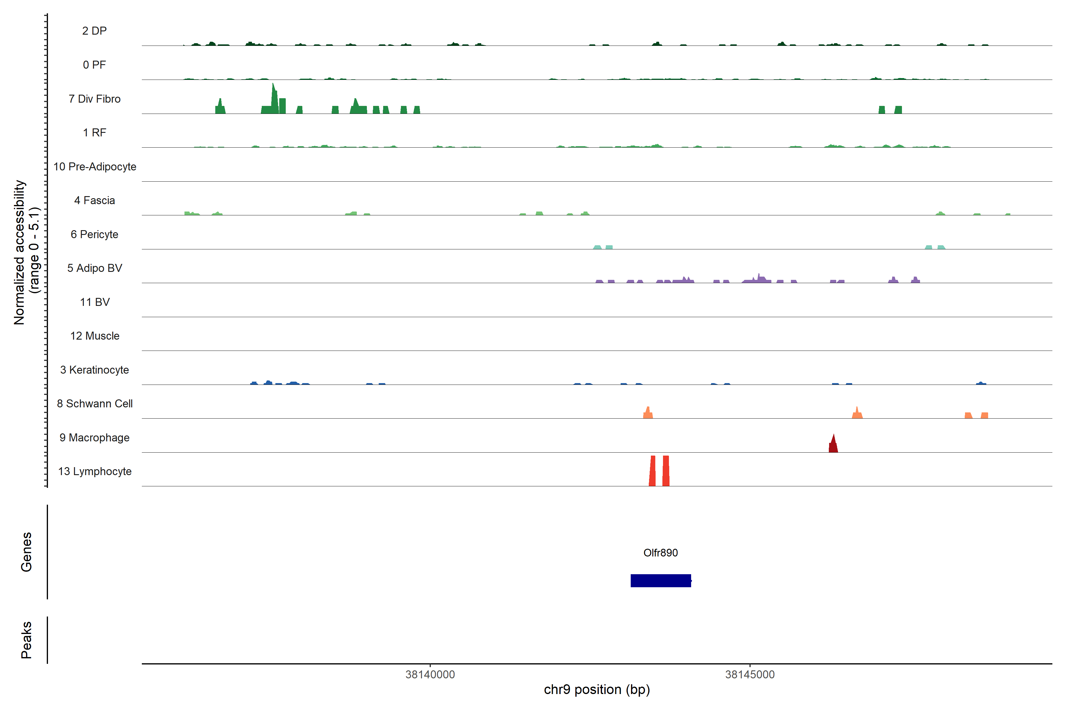Click the 38140000 axis tick label

click(x=430, y=675)
